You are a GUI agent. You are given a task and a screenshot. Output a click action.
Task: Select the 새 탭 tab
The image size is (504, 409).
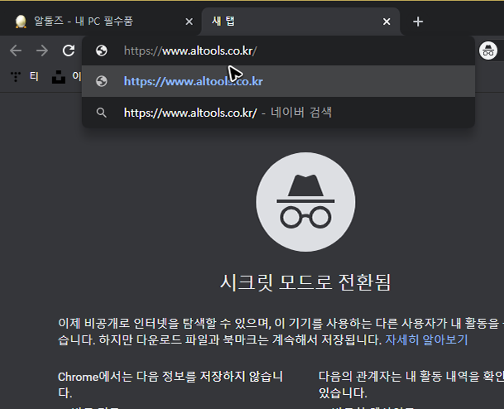click(x=300, y=22)
